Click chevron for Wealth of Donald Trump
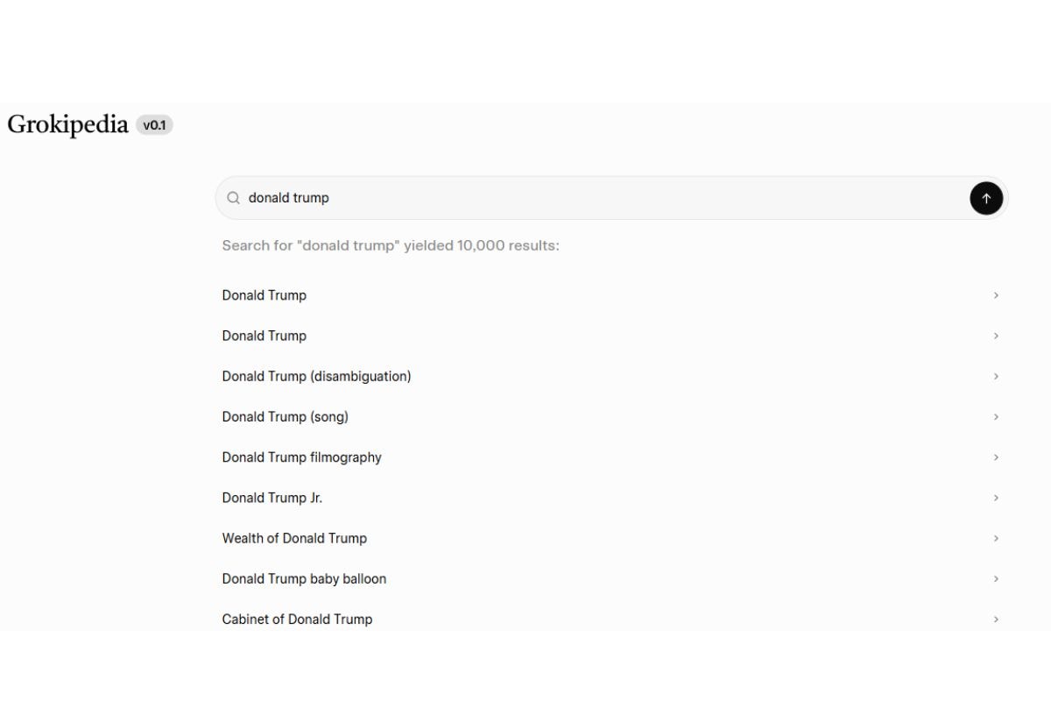1051x701 pixels. coord(996,538)
